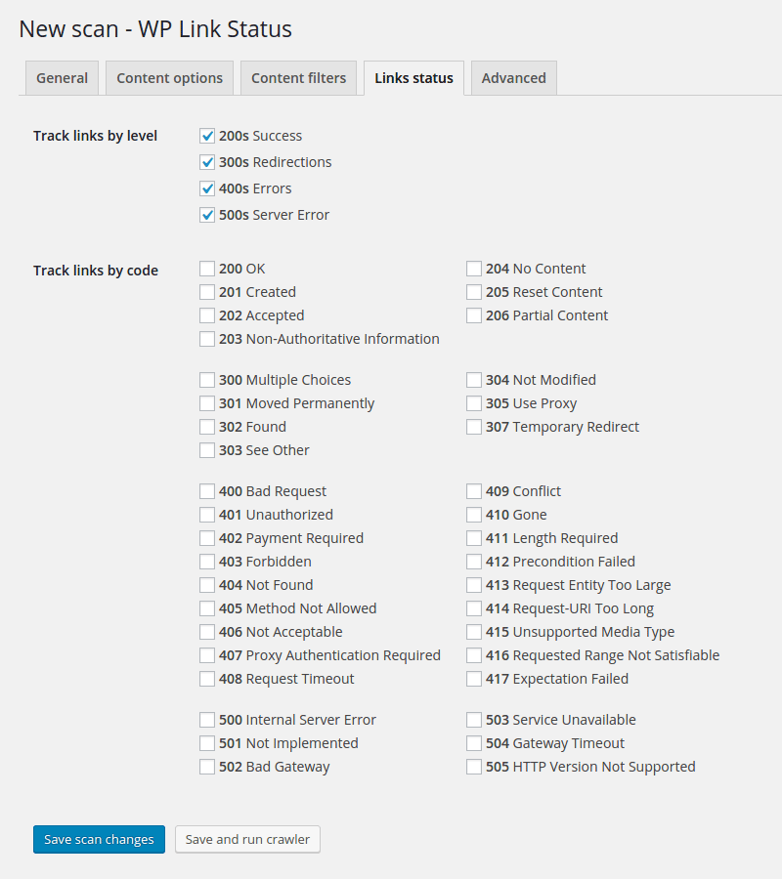
Task: Disable the 200s Success level tracking
Action: 206,137
